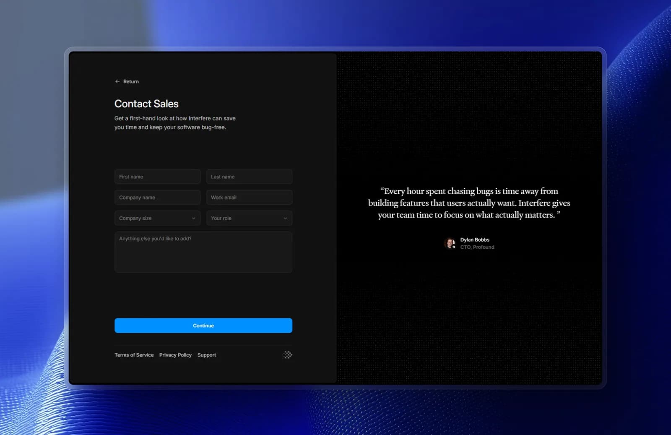Click the dotted Interfere logo icon

[288, 355]
